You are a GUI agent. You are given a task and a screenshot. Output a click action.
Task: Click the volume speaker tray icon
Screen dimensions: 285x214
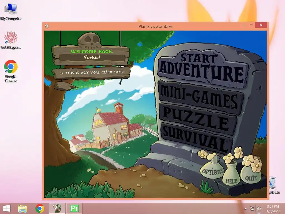259,209
